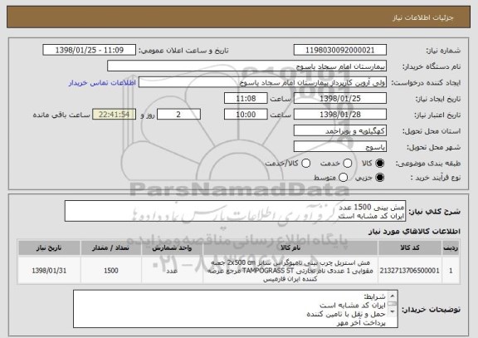Select the خدمت radio button
Image resolution: width=478 pixels, height=338 pixels.
pyautogui.click(x=348, y=164)
